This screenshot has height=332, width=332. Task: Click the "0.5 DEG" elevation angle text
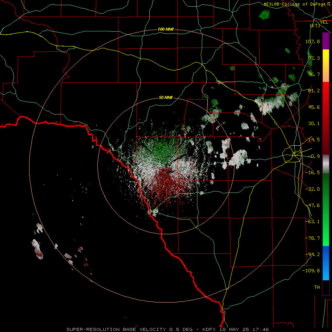pyautogui.click(x=181, y=329)
